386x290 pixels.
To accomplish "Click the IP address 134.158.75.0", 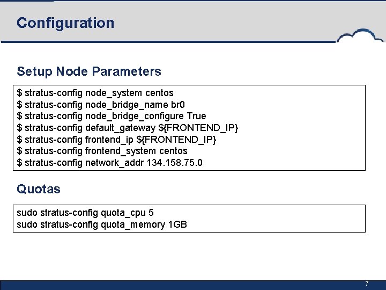I will pos(174,163).
